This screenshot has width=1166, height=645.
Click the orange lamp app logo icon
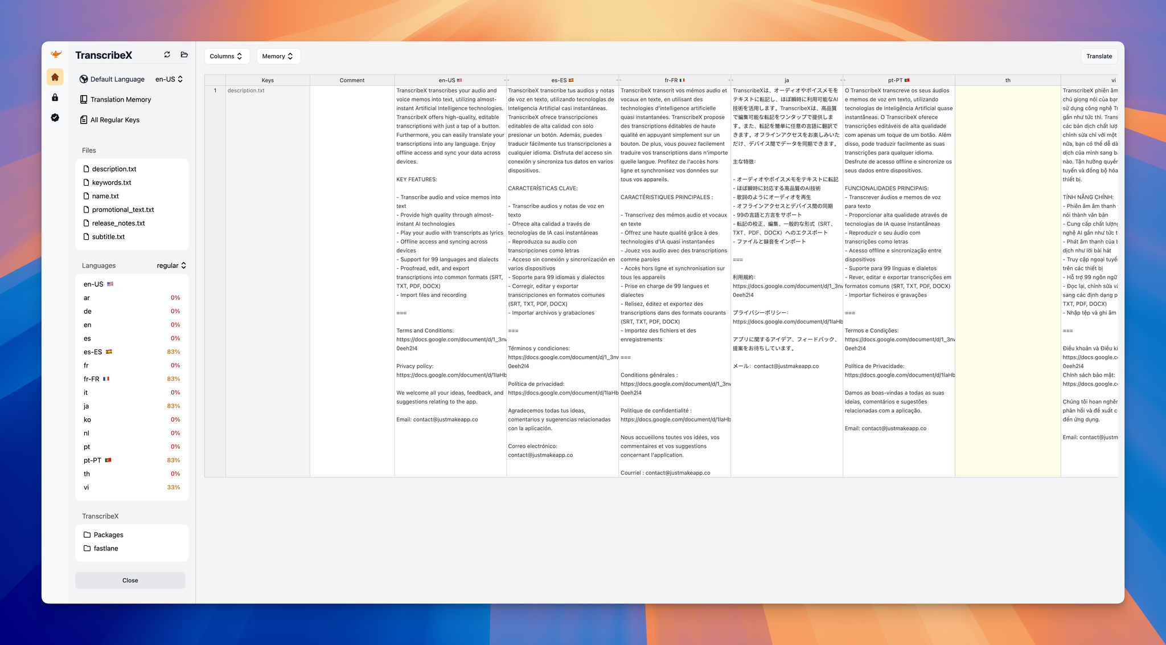tap(55, 54)
